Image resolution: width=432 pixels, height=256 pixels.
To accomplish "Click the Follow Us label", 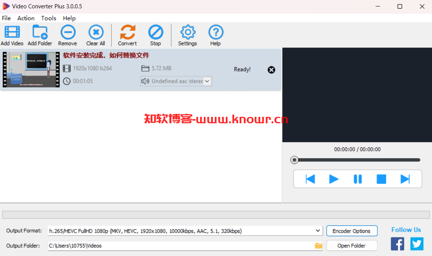I will [406, 230].
